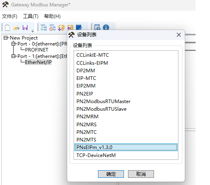Click the 设备列表 dialog title icon
The height and width of the screenshot is (185, 210).
point(71,35)
